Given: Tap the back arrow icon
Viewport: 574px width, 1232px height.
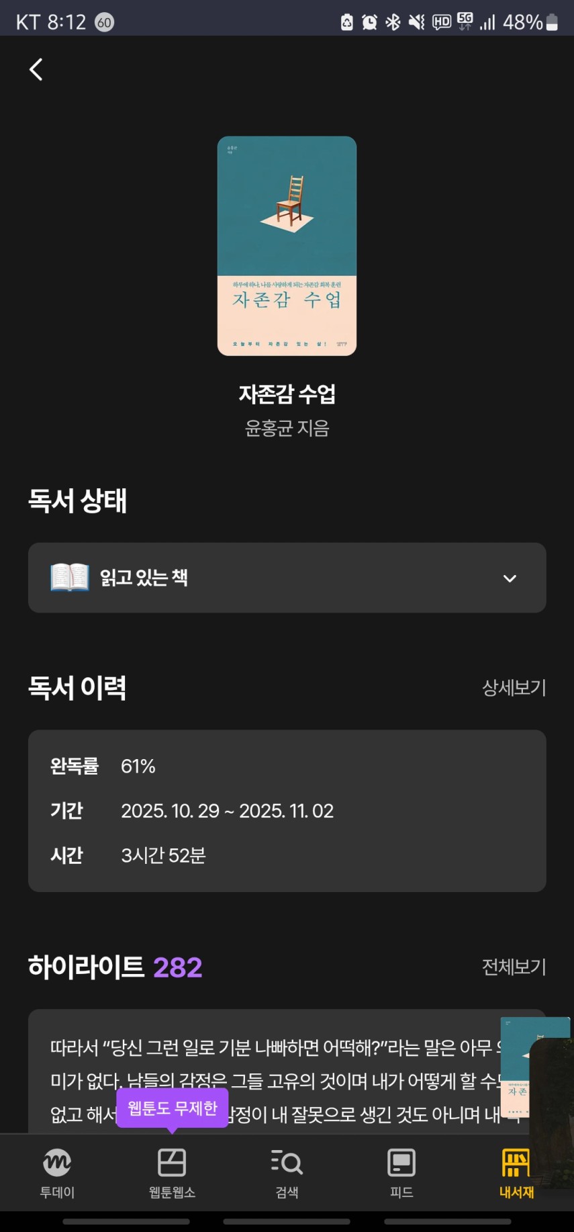Looking at the screenshot, I should click(36, 69).
